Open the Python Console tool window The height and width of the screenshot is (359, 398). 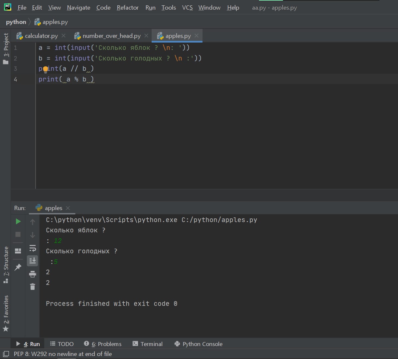point(199,344)
